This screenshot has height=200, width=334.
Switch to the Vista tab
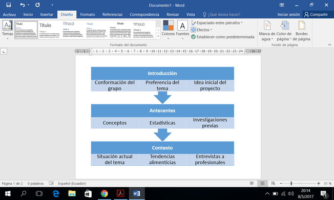[x=191, y=14]
